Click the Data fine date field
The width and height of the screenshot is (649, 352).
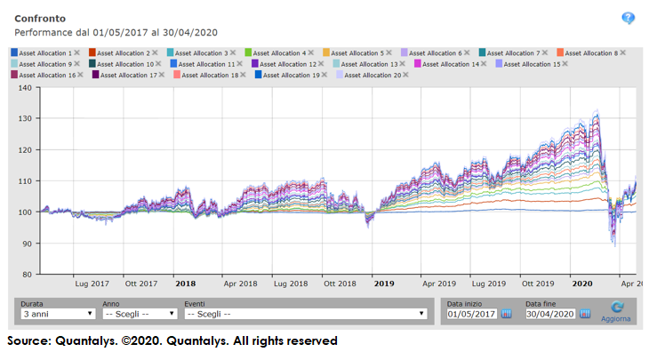pos(550,314)
